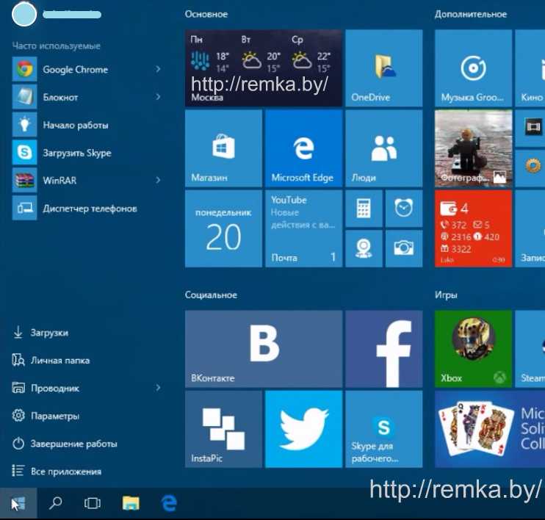The height and width of the screenshot is (520, 545).
Task: Click the Игры group heading
Action: click(x=446, y=295)
